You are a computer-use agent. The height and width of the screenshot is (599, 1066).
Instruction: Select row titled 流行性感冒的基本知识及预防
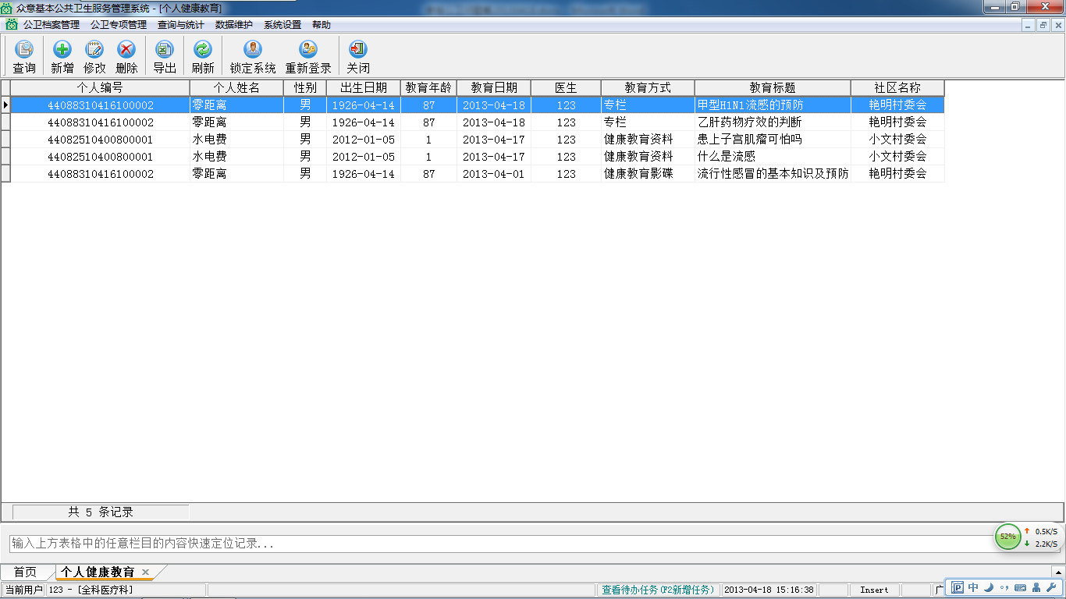(477, 173)
